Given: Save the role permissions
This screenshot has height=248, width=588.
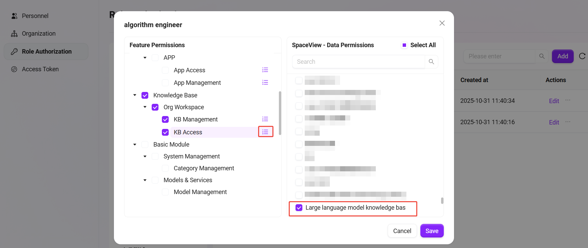Looking at the screenshot, I should coord(432,231).
